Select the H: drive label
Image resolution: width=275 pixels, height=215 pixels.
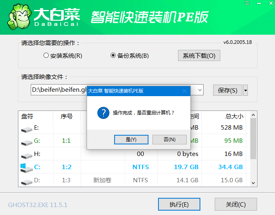coord(37,154)
